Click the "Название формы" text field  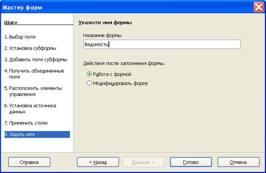pos(162,44)
